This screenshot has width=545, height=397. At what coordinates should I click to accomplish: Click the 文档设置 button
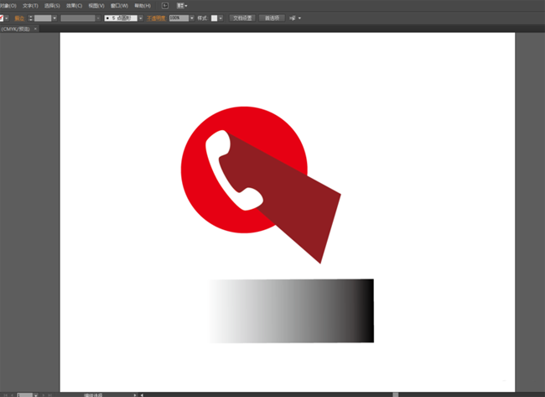click(241, 18)
